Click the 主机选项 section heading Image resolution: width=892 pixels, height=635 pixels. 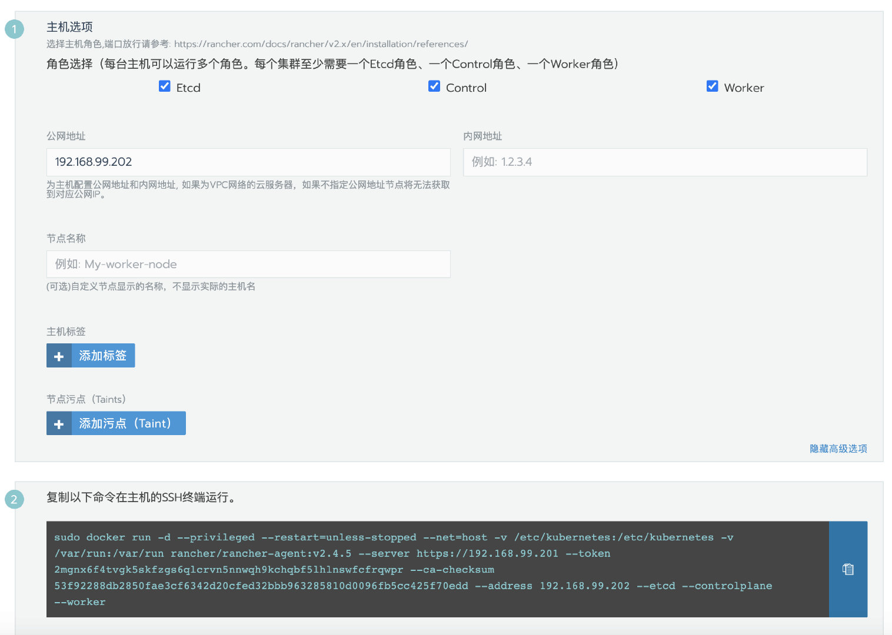[69, 27]
